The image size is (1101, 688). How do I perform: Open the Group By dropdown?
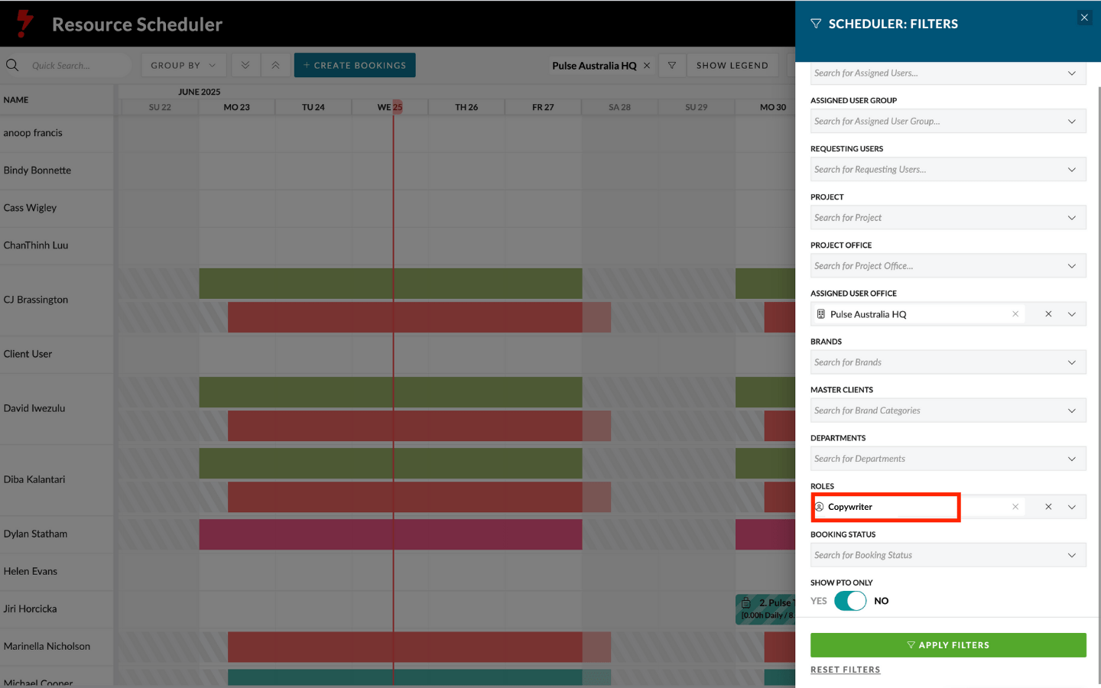point(183,66)
